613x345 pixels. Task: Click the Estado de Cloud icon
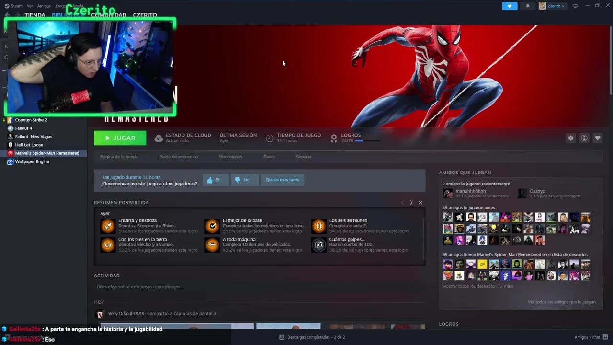(x=159, y=138)
